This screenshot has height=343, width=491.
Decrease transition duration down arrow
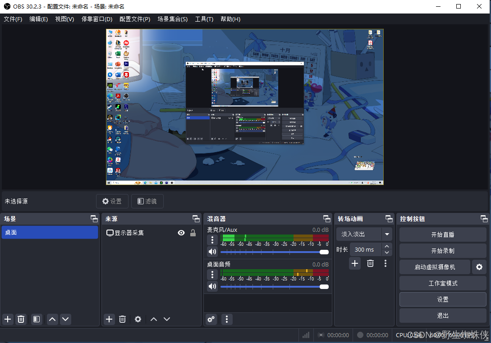[x=387, y=253]
